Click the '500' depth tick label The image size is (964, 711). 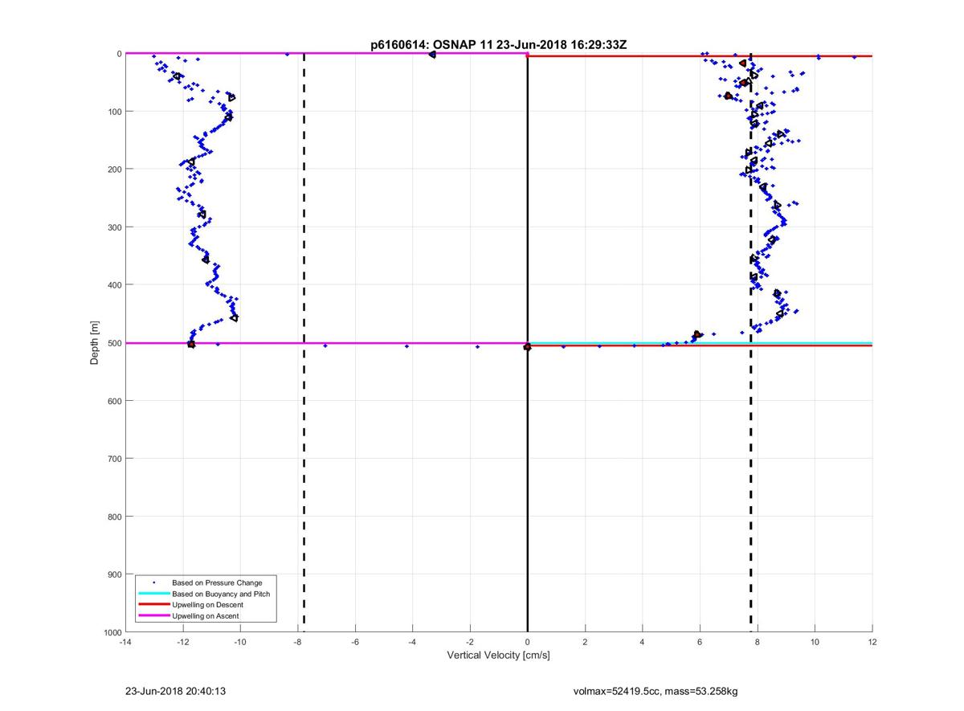tap(114, 343)
